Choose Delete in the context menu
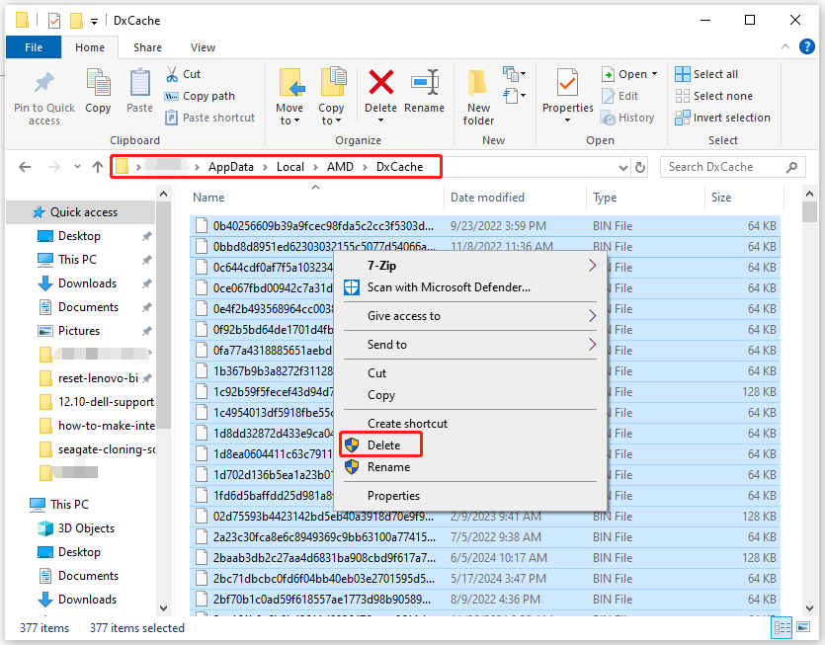The height and width of the screenshot is (645, 825). [383, 445]
